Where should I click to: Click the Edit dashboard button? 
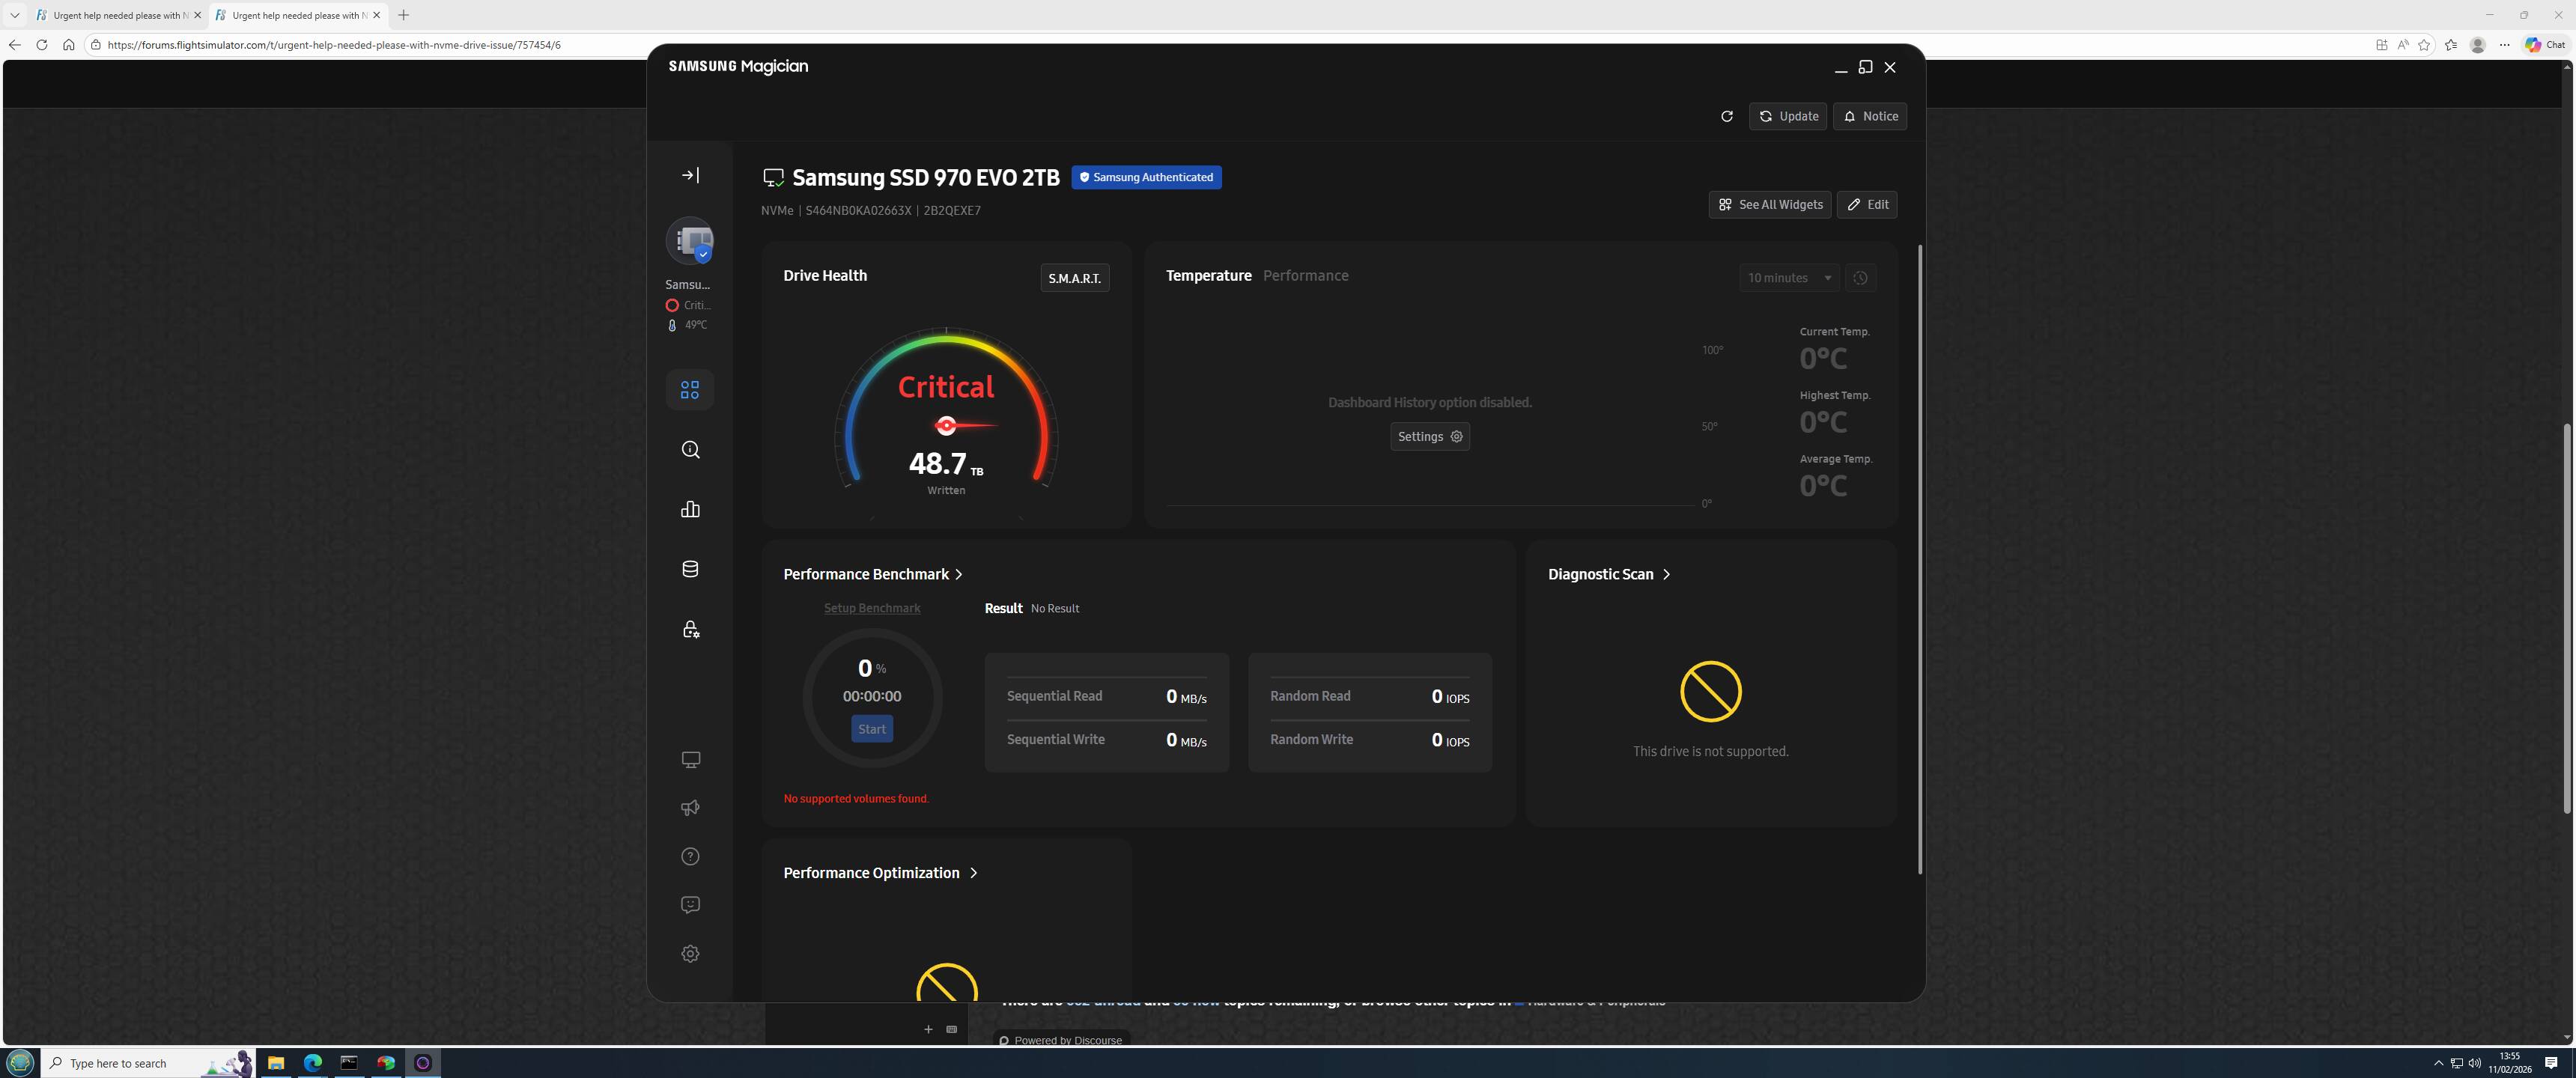click(x=1867, y=205)
